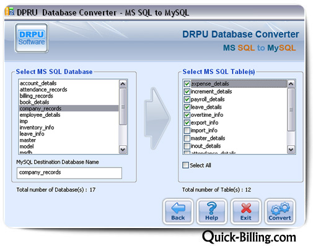Select account_details in database list
Screen dimensions: 313x246
click(x=69, y=83)
